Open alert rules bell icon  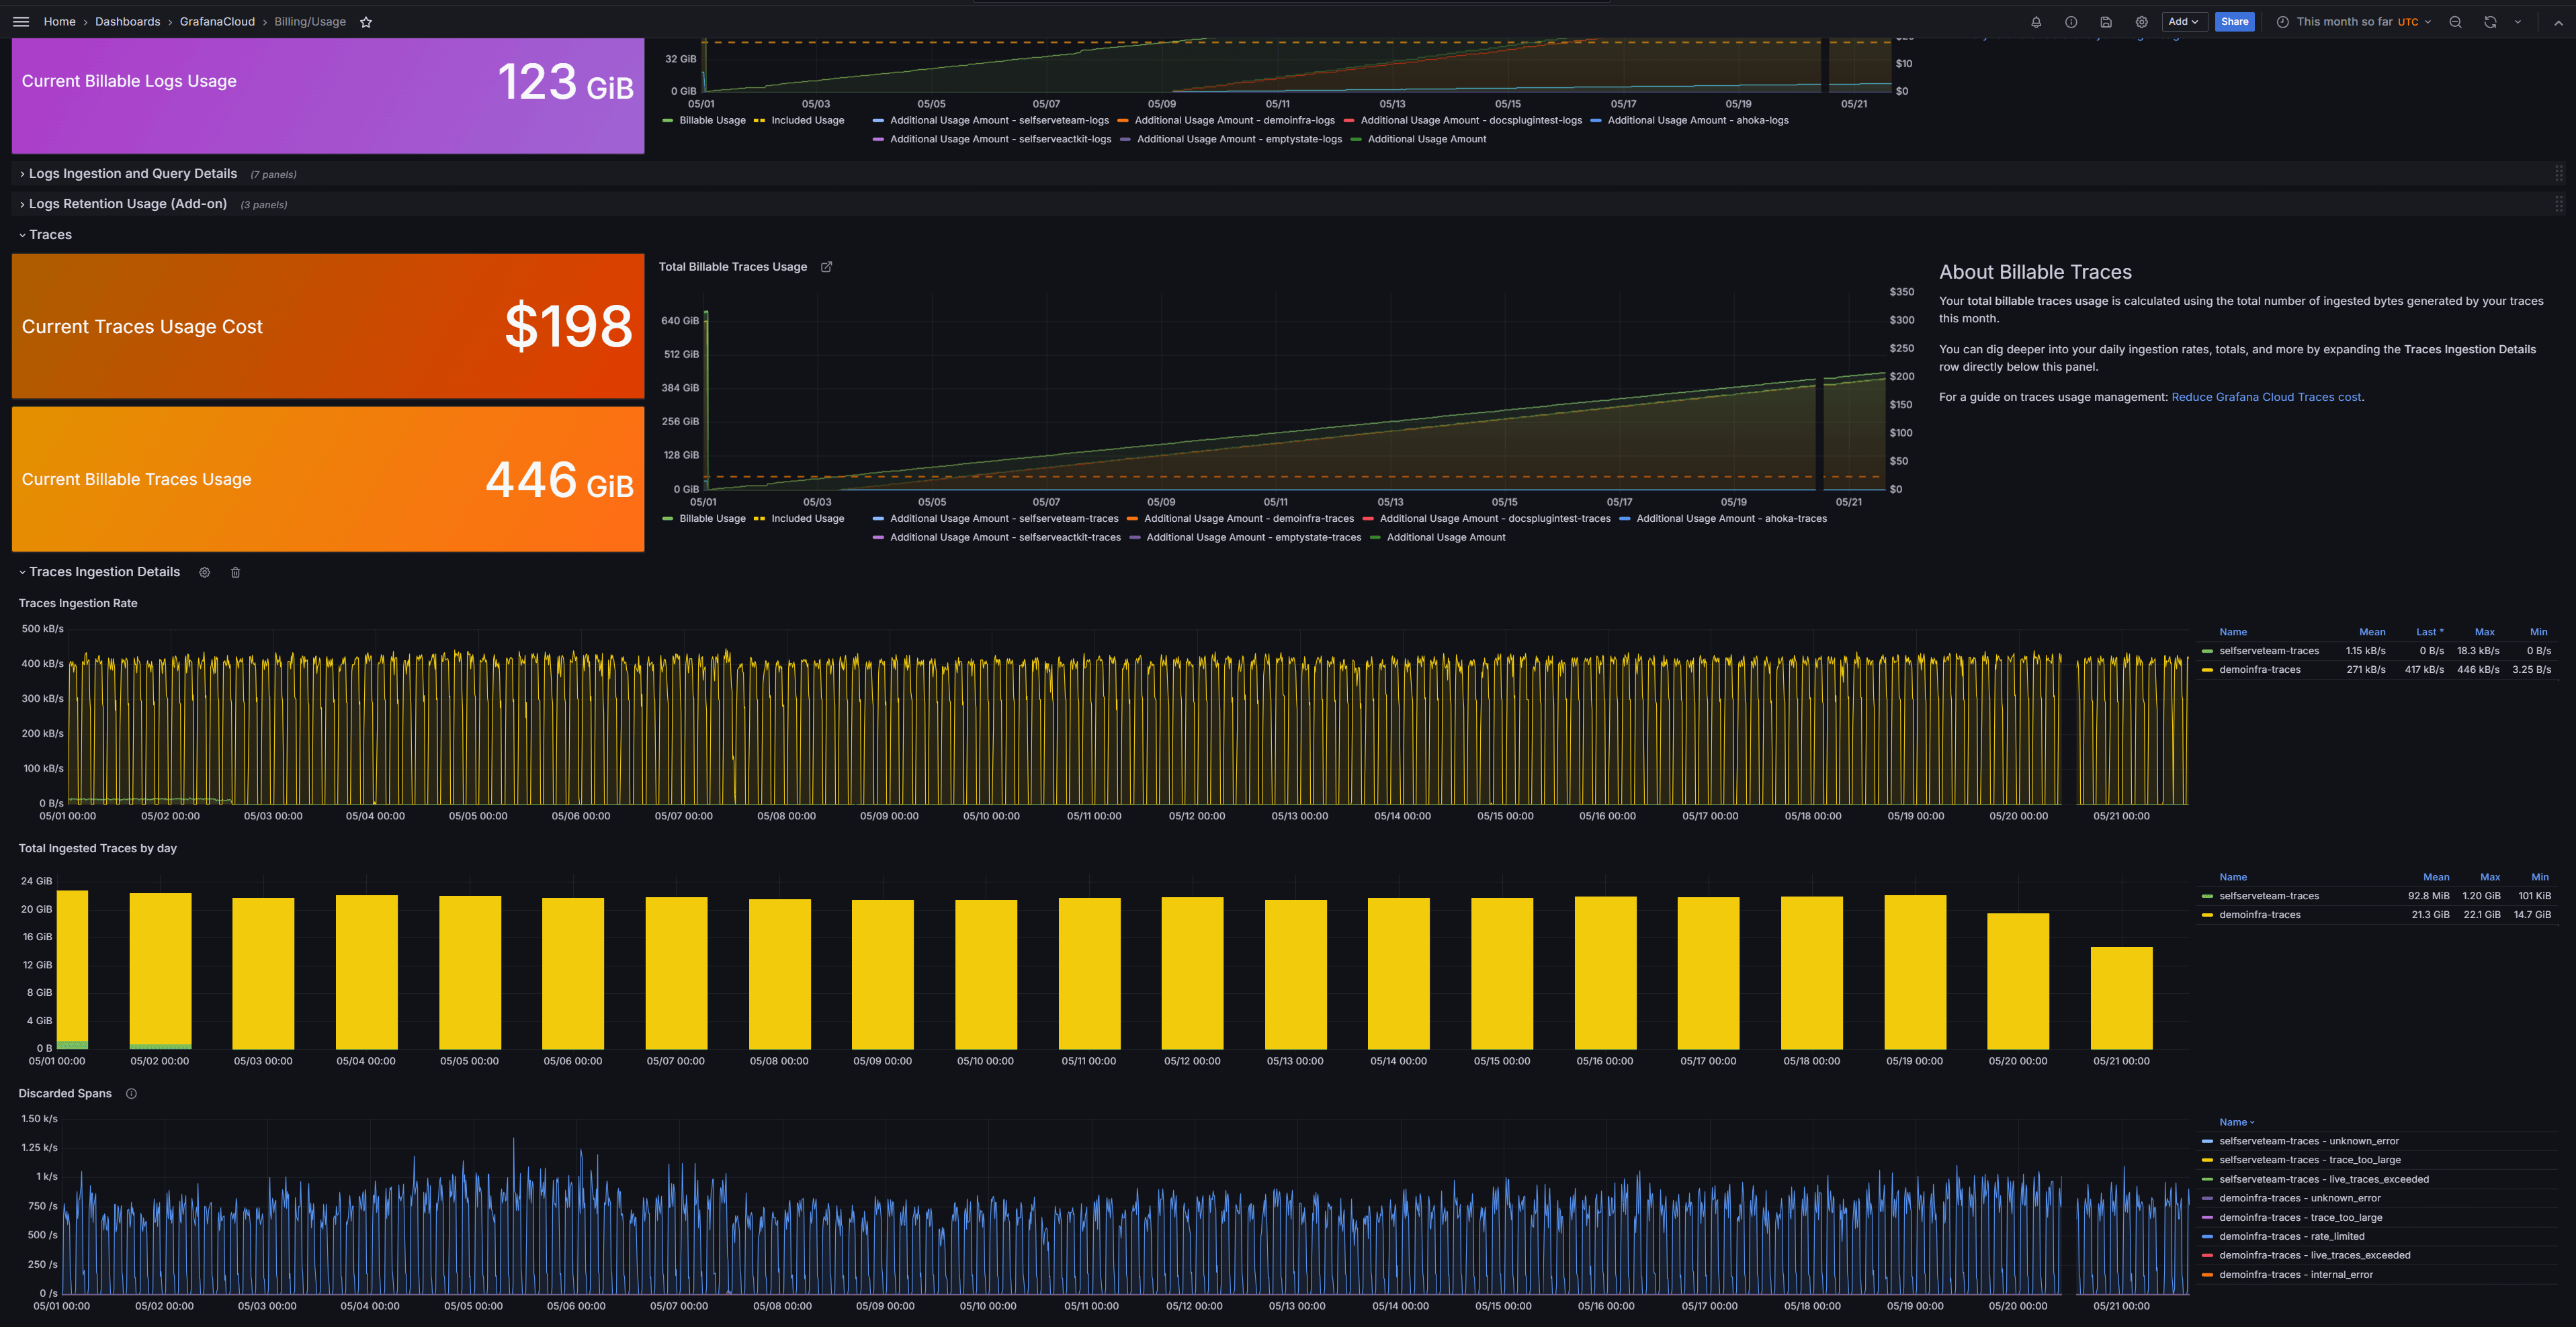tap(2036, 22)
